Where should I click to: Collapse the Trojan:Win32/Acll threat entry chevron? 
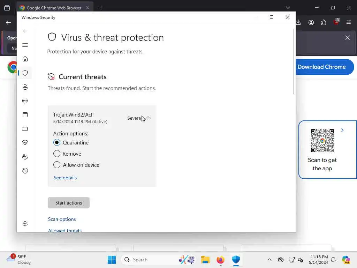(x=148, y=118)
